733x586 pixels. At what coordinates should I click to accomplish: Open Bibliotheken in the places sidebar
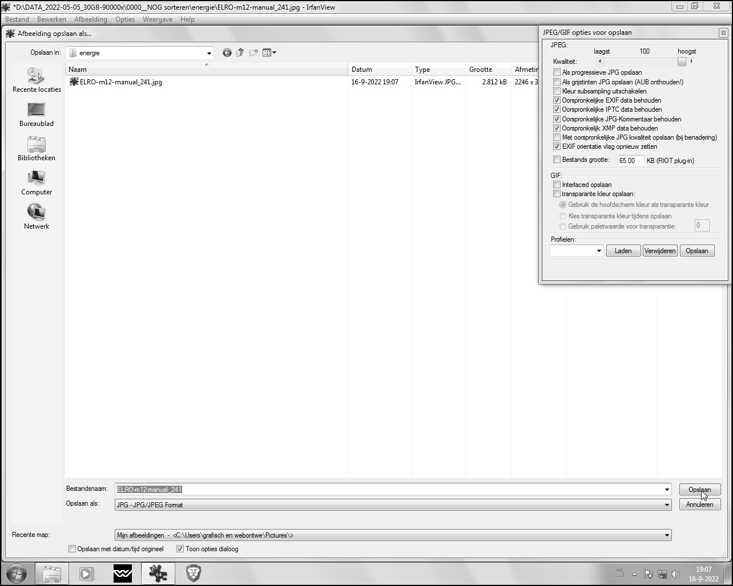pos(37,149)
